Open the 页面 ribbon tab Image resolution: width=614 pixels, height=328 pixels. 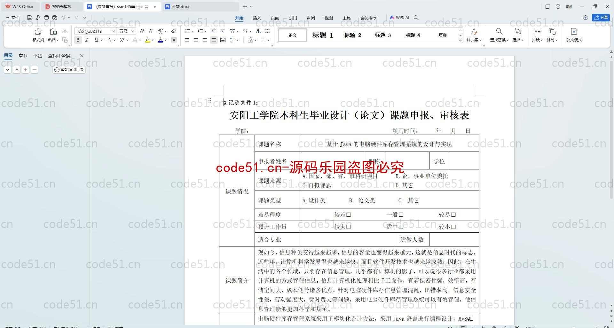tap(275, 18)
